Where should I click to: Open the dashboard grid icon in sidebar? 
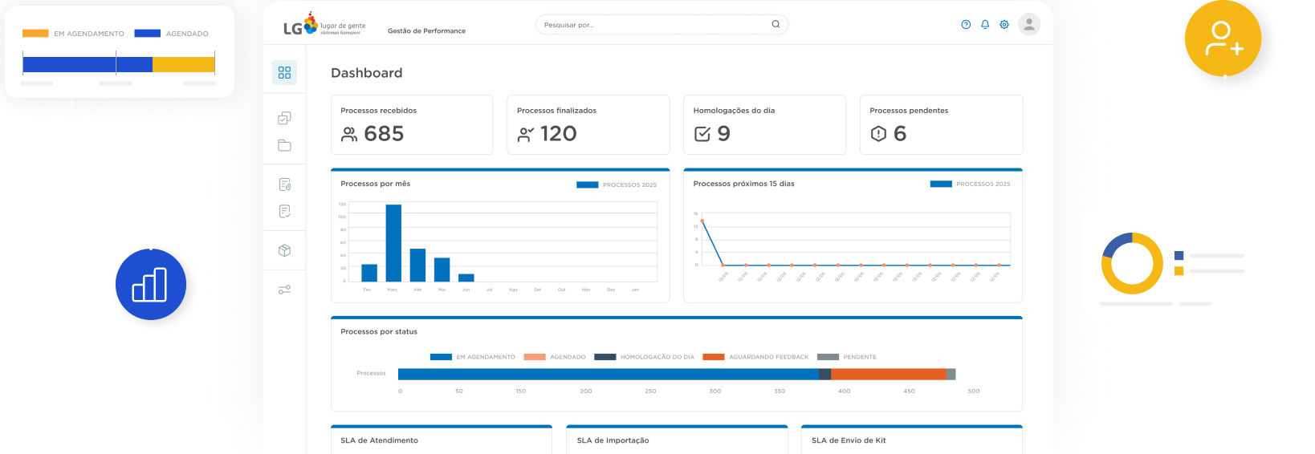[x=284, y=73]
